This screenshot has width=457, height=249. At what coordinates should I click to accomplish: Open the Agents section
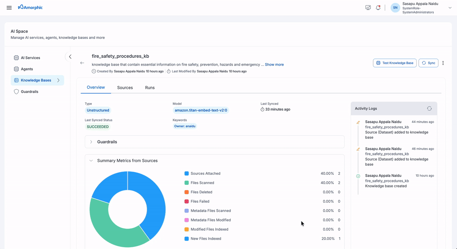[x=27, y=69]
